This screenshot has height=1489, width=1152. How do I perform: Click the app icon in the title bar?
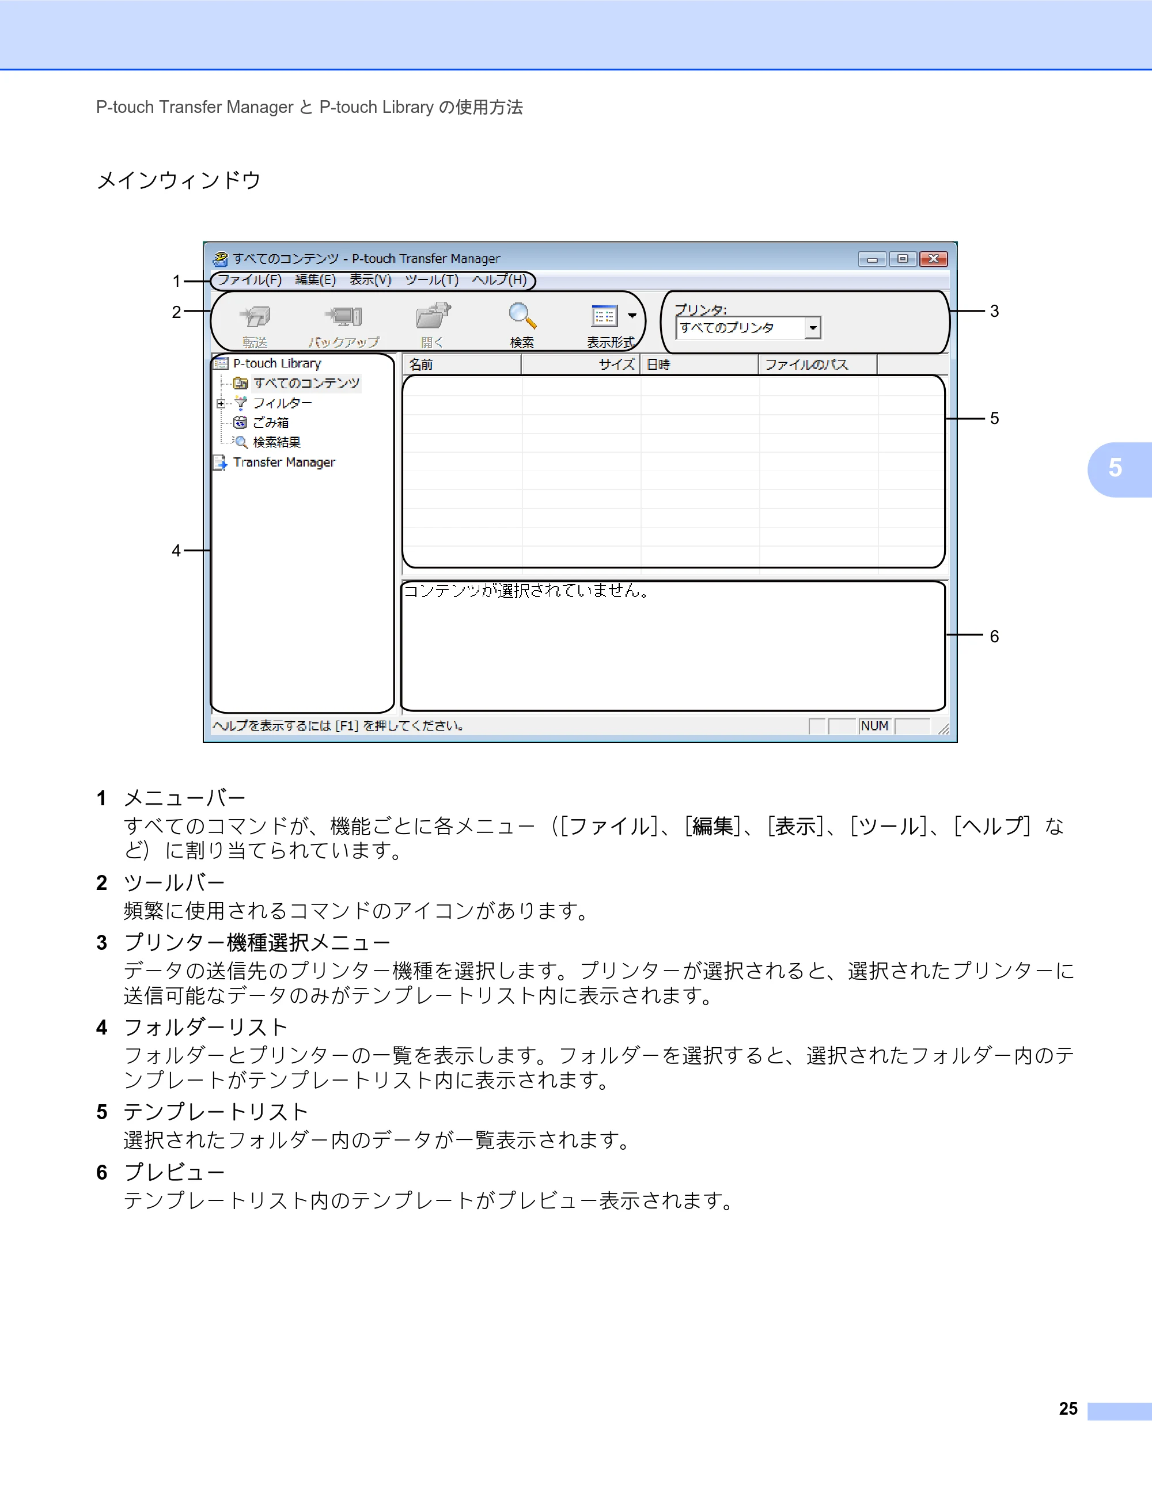pos(220,259)
